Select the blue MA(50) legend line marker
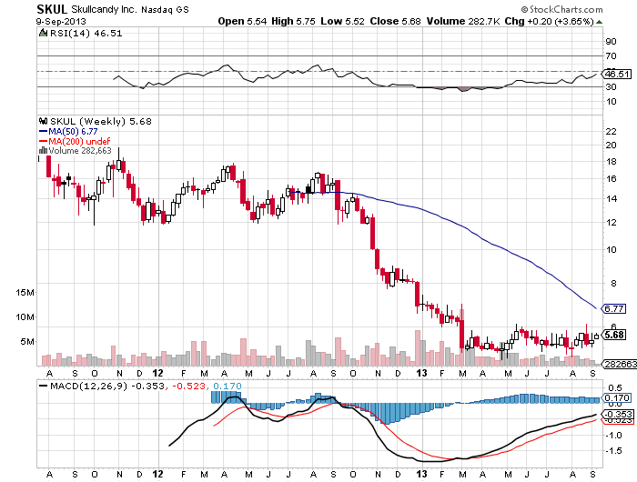 [x=43, y=132]
